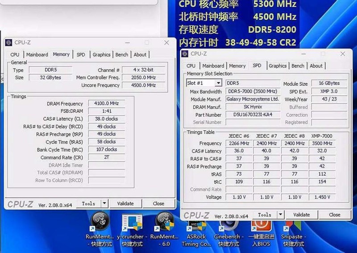
Task: Open the RunMemtest 6.0 desktop shortcut
Action: tap(164, 229)
